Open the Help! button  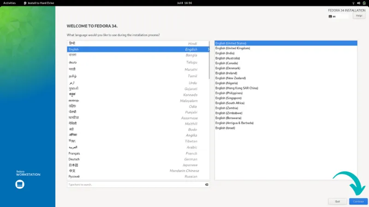pyautogui.click(x=359, y=16)
